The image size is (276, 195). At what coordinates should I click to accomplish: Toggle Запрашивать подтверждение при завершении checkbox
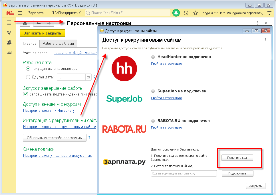point(25,94)
